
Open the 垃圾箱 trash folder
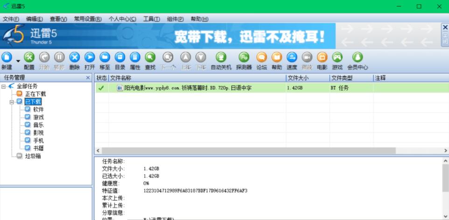pos(33,156)
